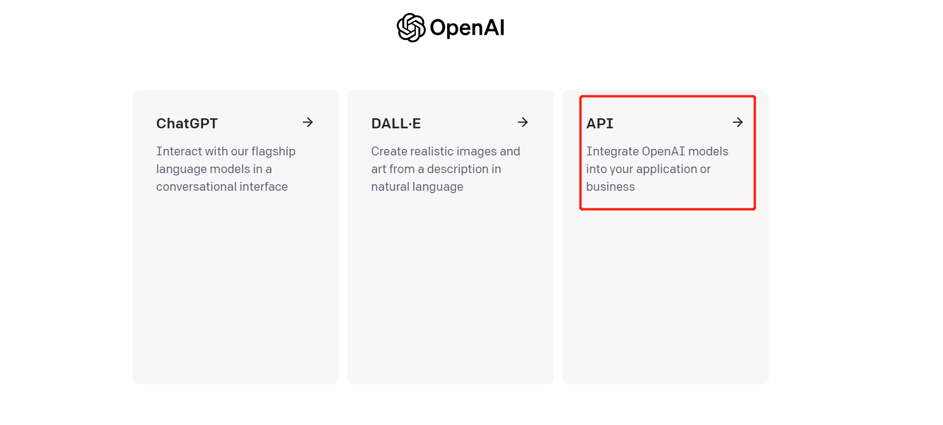Open DALL·E via its arrow icon
943x425 pixels.
[522, 122]
